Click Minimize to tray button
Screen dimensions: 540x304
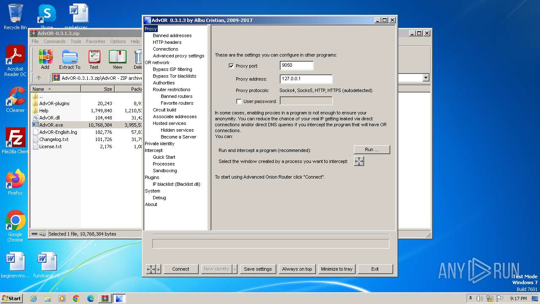337,269
